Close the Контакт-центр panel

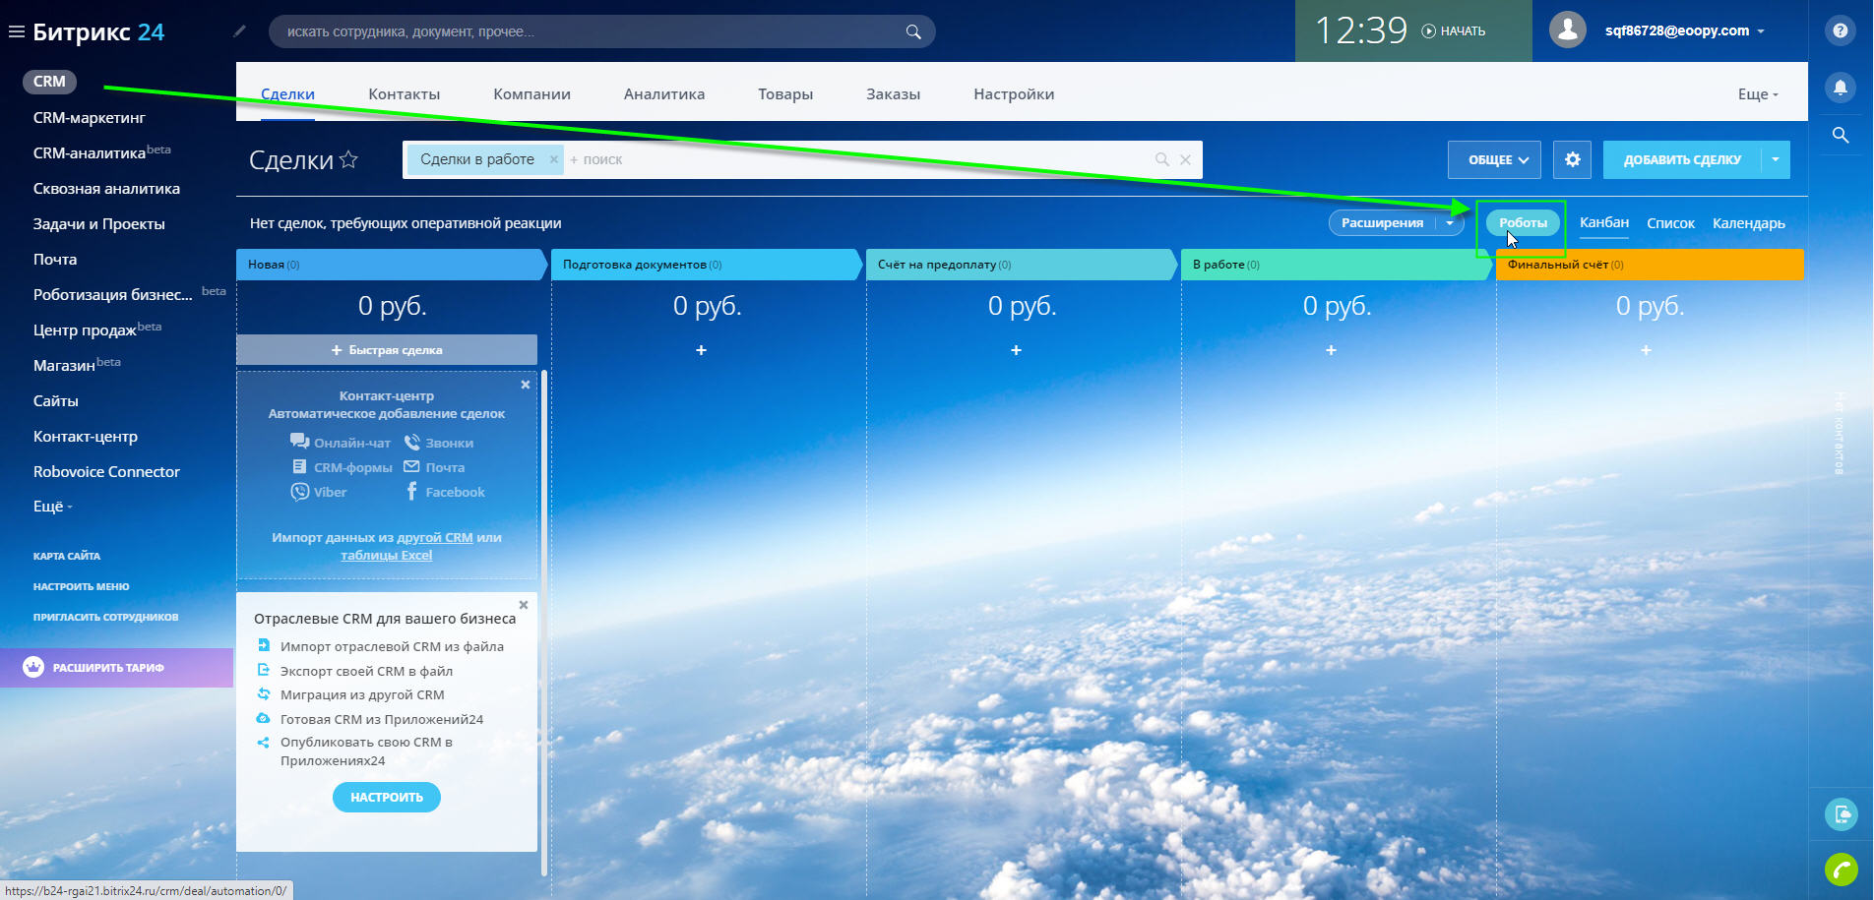pyautogui.click(x=526, y=385)
